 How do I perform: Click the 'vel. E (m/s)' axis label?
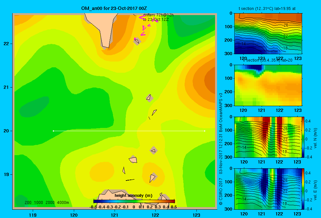[315, 190]
